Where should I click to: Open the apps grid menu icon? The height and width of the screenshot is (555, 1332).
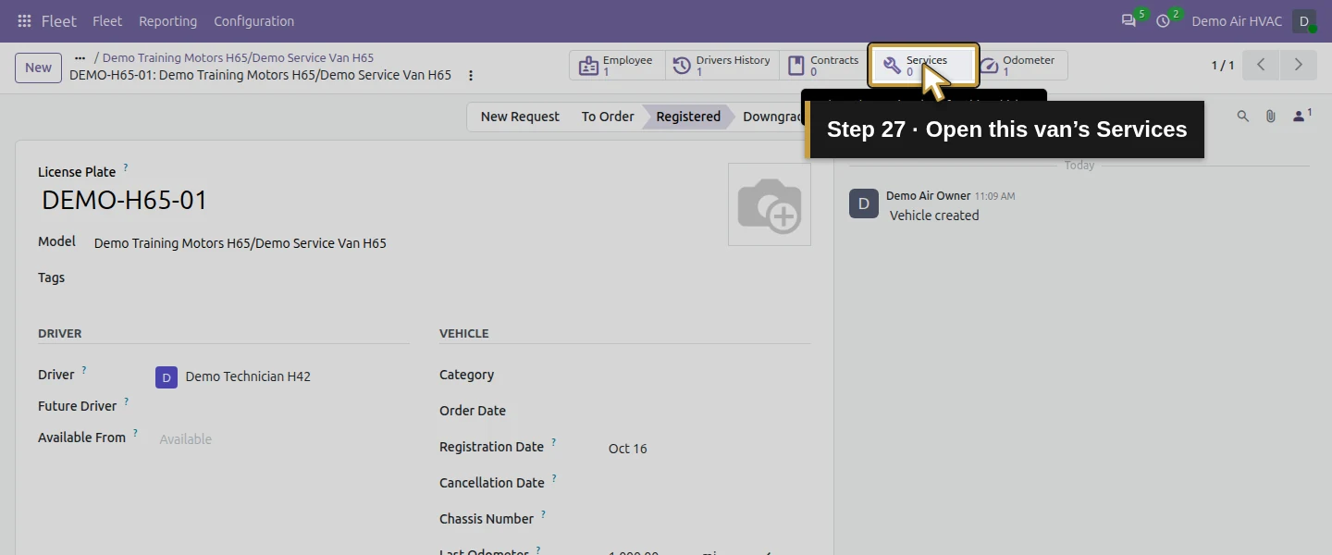pos(24,20)
